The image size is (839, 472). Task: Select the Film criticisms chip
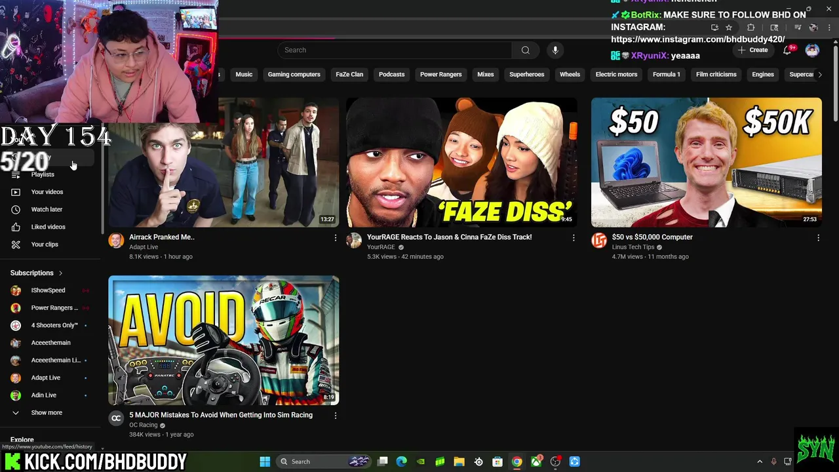[716, 75]
